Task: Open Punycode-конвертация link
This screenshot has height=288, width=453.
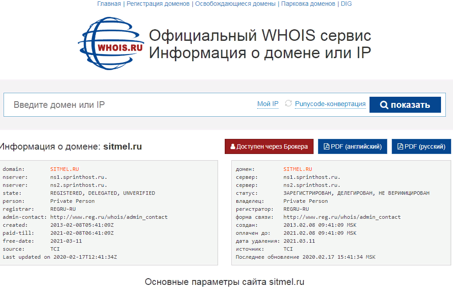Action: [x=330, y=104]
